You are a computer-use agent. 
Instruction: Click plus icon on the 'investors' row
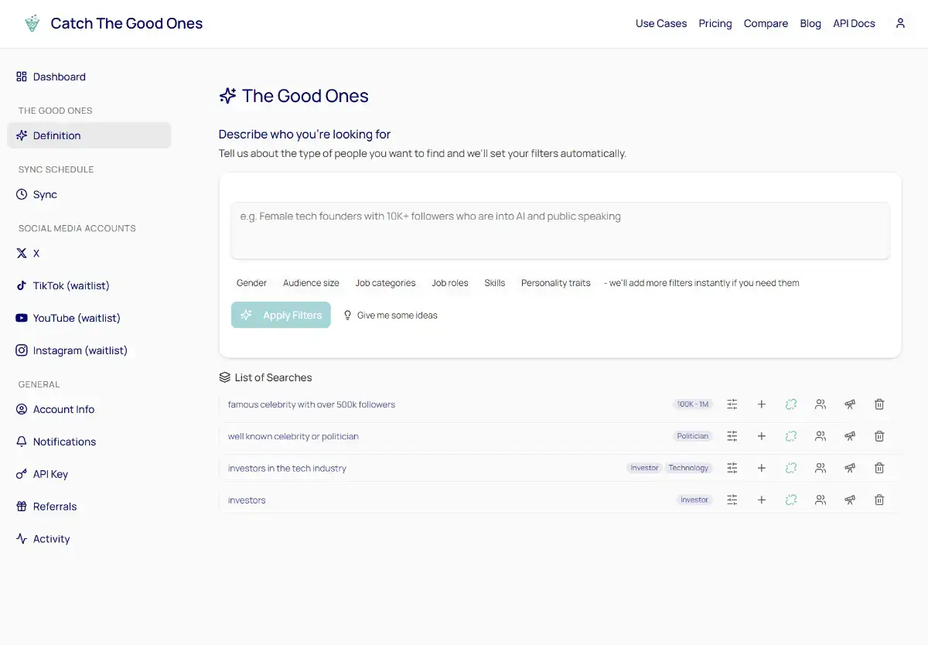pos(762,500)
